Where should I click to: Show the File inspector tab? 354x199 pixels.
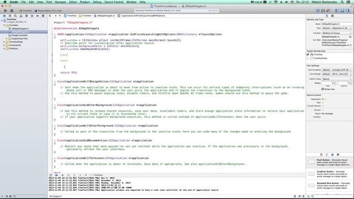coord(327,16)
